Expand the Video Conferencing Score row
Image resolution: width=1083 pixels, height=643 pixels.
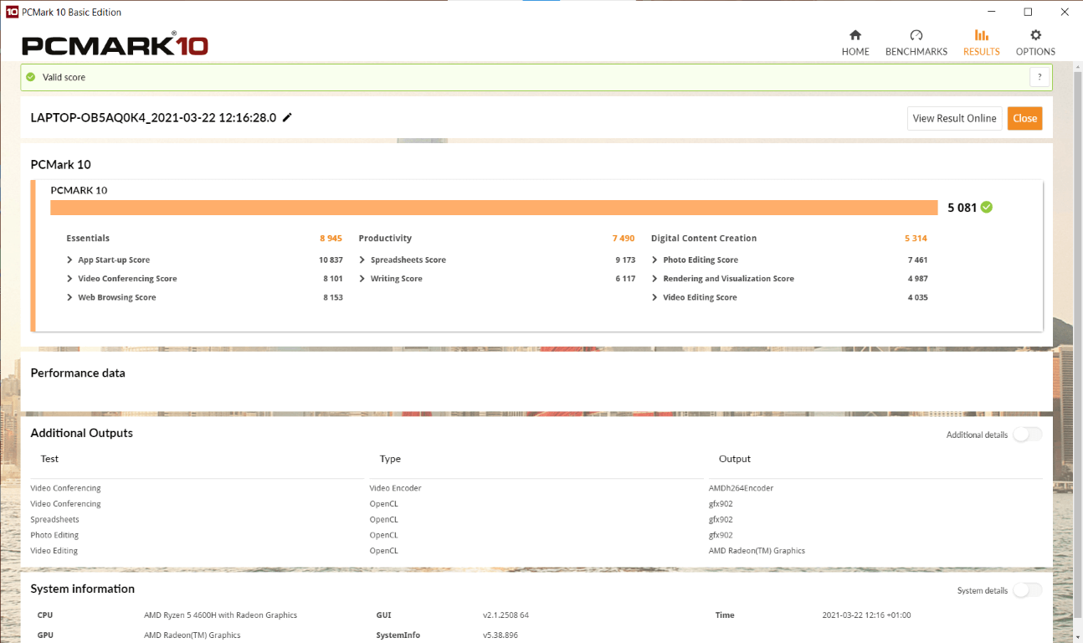pos(70,279)
